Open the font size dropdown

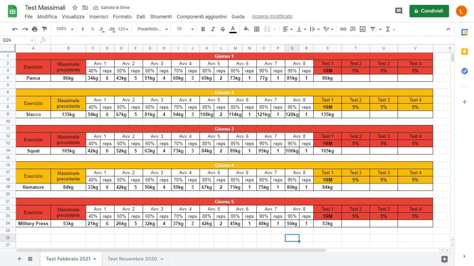click(x=183, y=29)
